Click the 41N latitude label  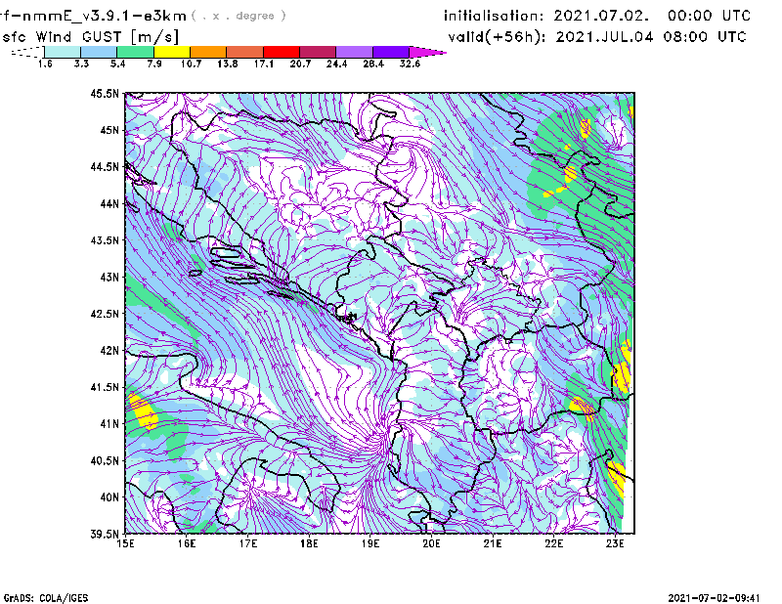[109, 424]
